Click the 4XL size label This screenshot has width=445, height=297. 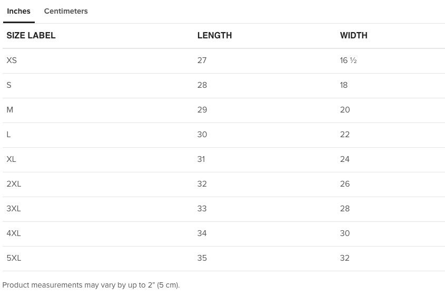coord(14,233)
